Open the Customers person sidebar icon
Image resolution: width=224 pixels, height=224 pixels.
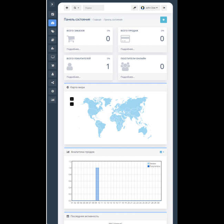[52, 74]
